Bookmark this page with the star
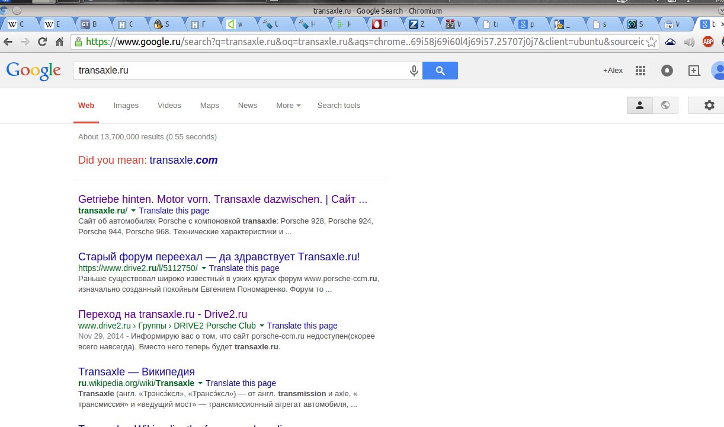This screenshot has height=427, width=724. [x=651, y=42]
